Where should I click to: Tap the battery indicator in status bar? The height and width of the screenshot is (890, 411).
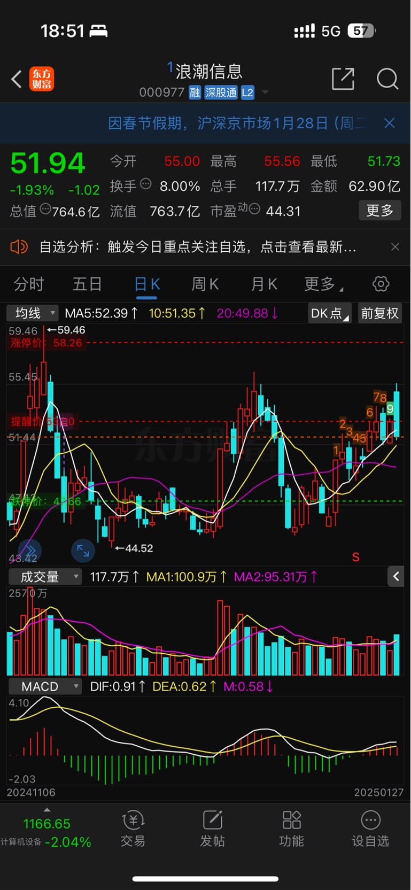(x=361, y=31)
